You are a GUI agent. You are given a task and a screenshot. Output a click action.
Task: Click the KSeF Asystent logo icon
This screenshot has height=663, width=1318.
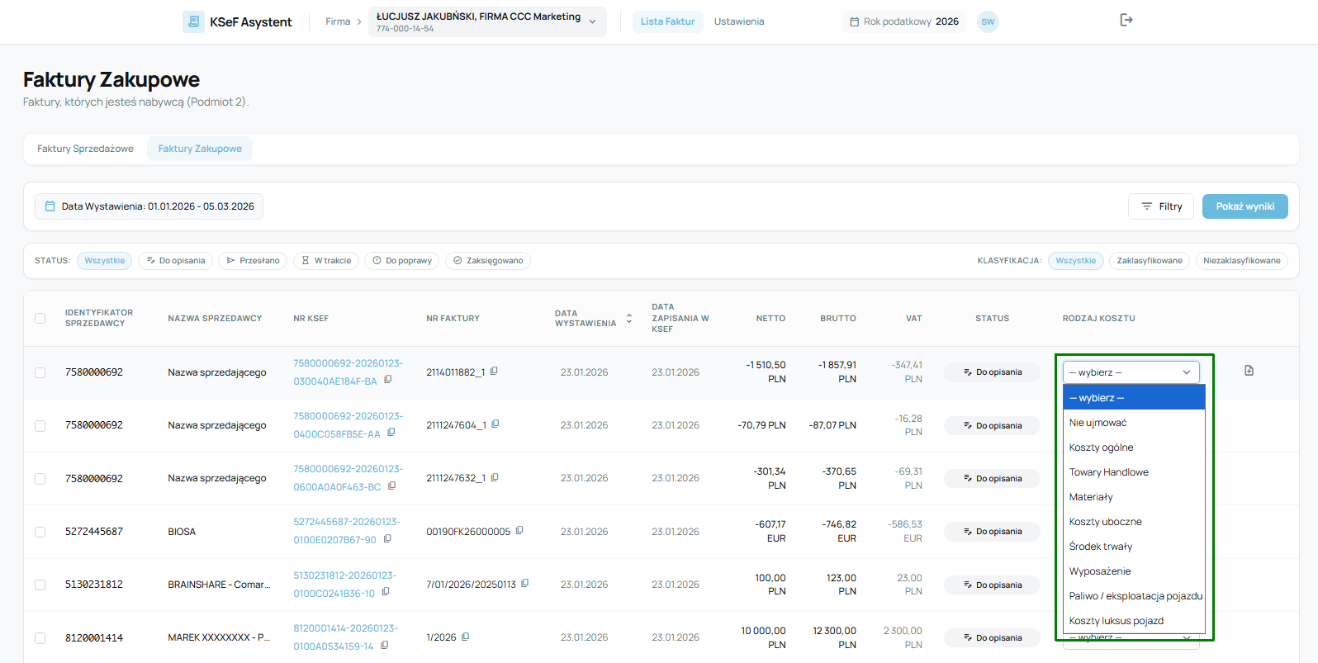click(x=193, y=22)
